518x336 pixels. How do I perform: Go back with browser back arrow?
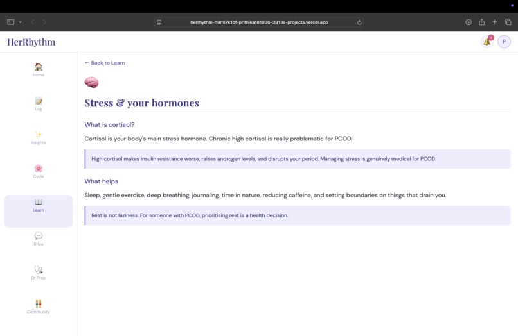[32, 22]
